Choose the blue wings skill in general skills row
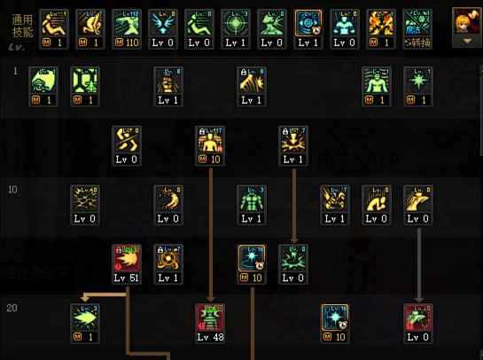The height and width of the screenshot is (360, 483). (163, 29)
